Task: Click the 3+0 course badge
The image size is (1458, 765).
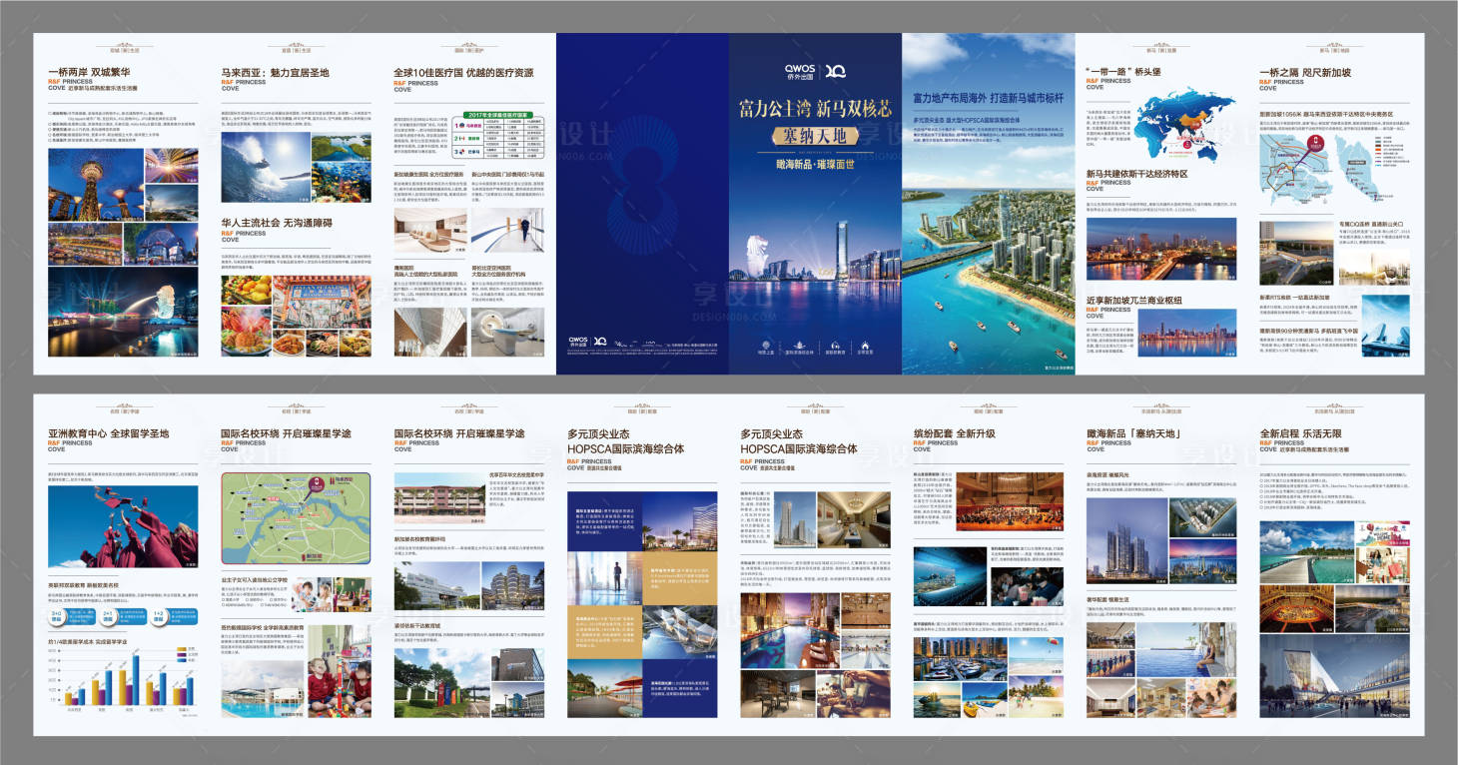Action: pos(58,617)
